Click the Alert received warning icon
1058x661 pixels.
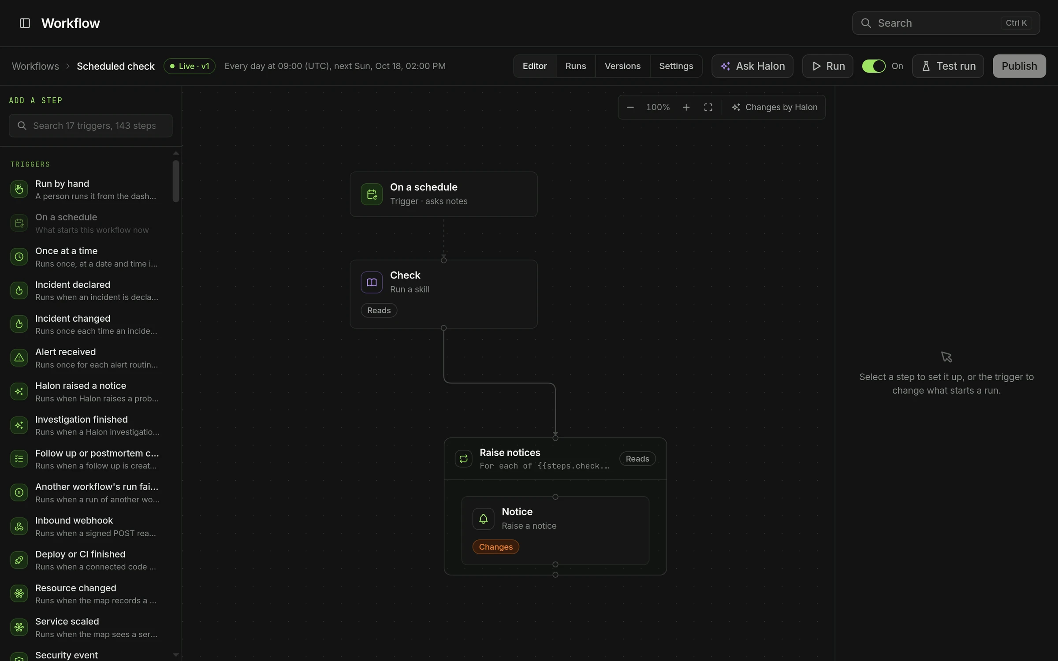pos(19,358)
